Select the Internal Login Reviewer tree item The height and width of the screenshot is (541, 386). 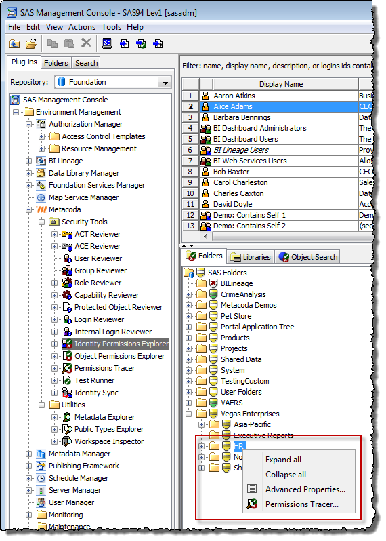(113, 332)
